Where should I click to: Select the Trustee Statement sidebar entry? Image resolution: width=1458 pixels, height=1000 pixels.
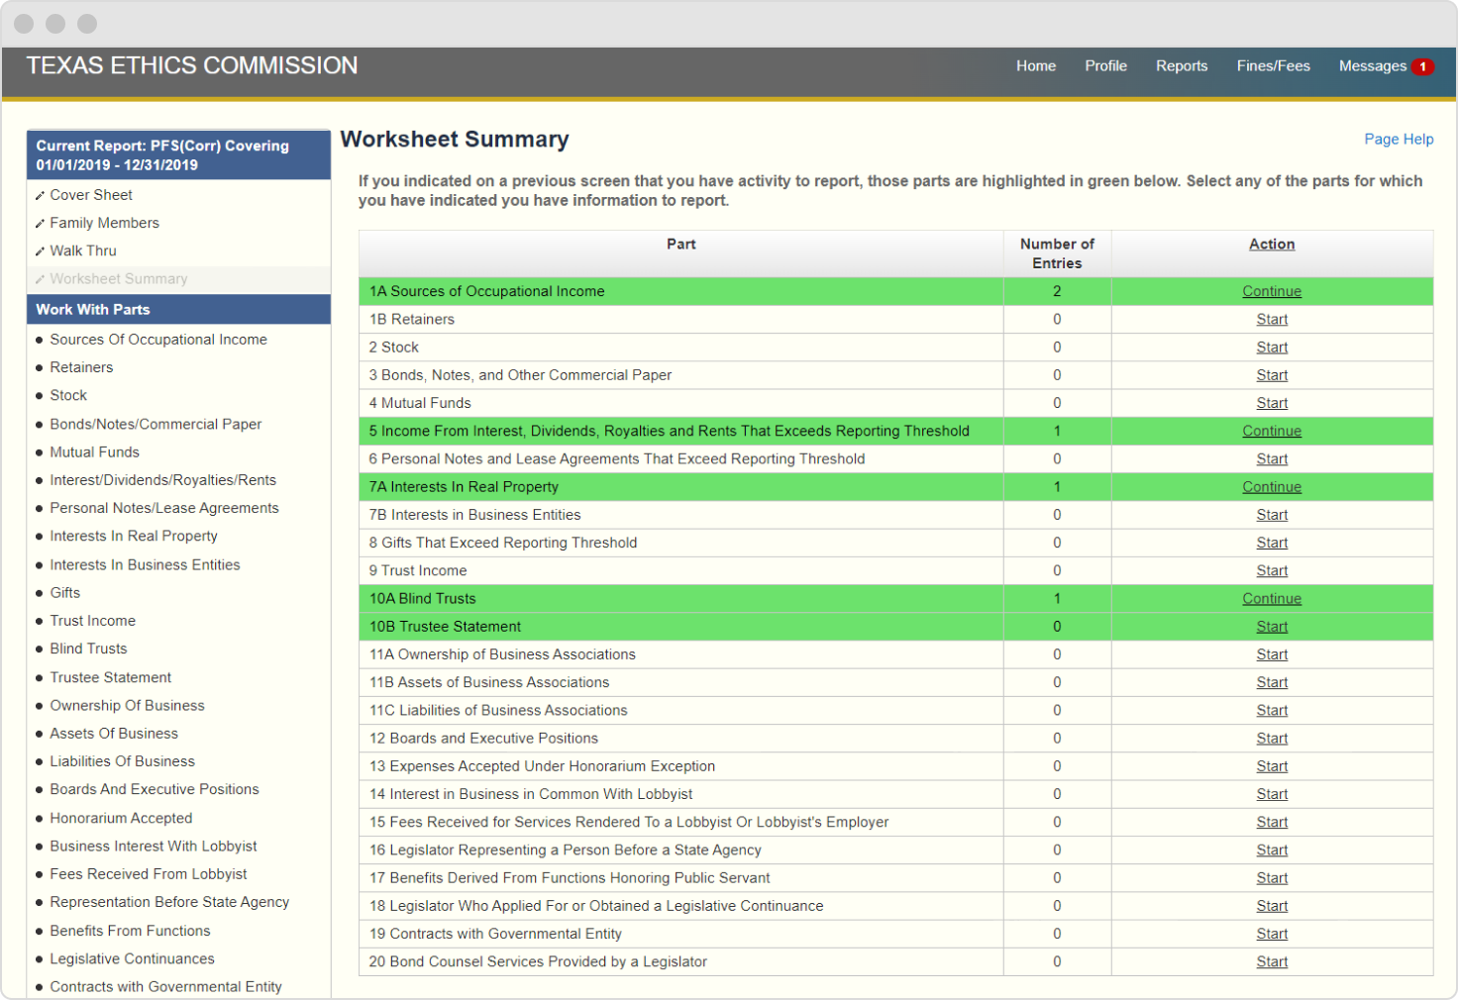(x=110, y=677)
